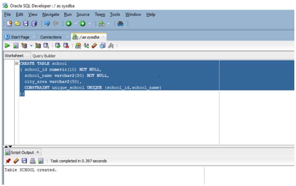Pin the Script Output panel

click(8, 161)
